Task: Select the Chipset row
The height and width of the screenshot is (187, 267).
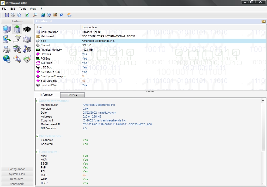Action: tap(151, 45)
